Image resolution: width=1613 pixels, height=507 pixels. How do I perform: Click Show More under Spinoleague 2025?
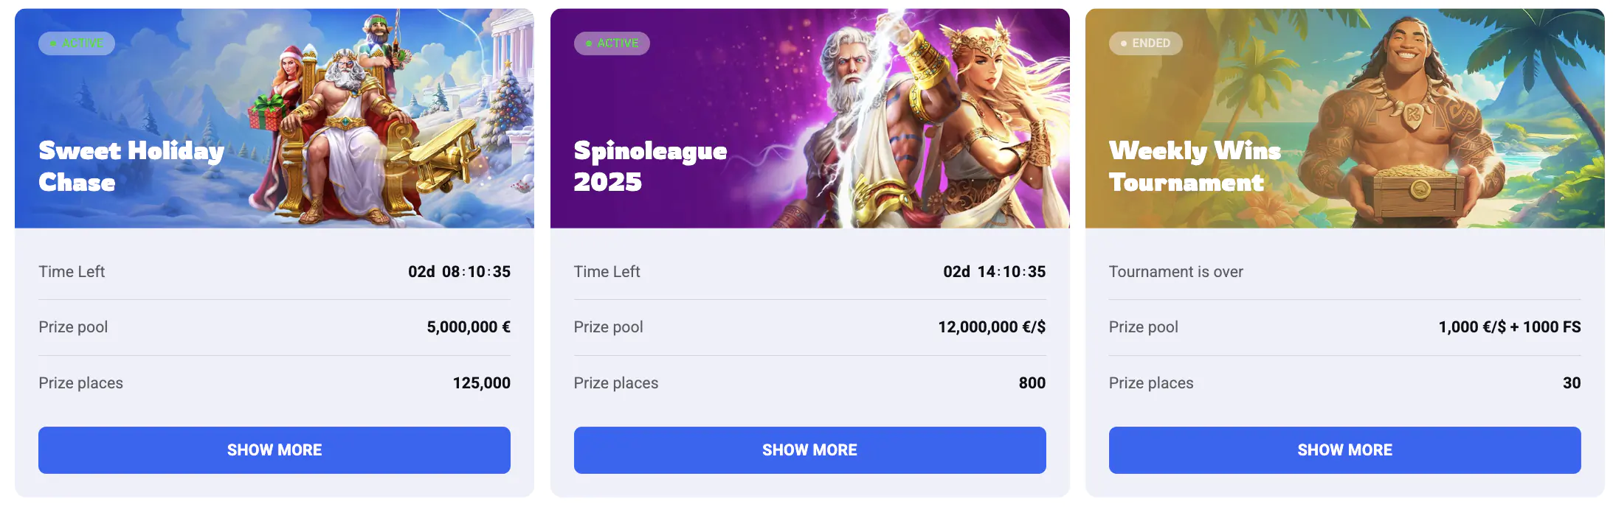tap(809, 450)
